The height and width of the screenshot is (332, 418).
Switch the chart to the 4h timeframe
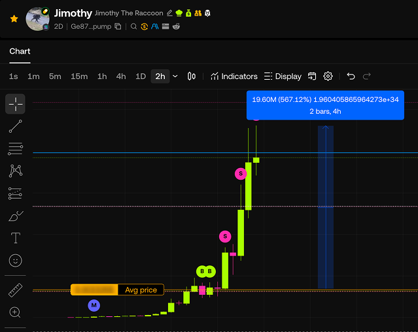point(121,76)
